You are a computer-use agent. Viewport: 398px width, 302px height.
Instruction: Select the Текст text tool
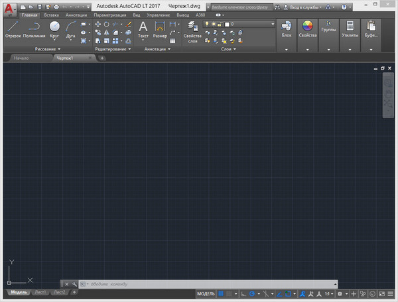click(143, 30)
